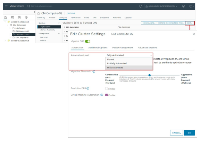Collapse the ICM-Datacenter tree node
Screen dimensions: 201x141
click(x=8, y=25)
